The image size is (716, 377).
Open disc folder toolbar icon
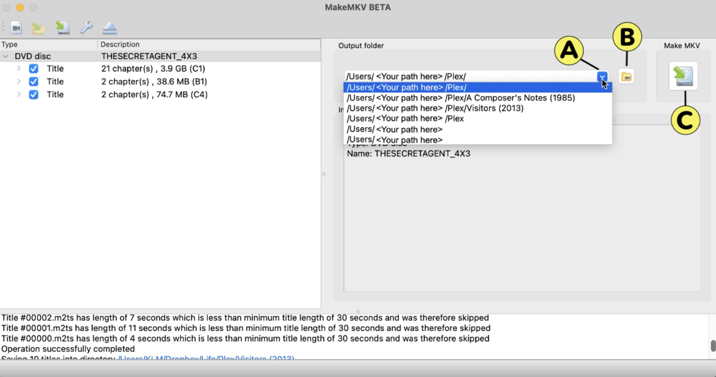[39, 28]
